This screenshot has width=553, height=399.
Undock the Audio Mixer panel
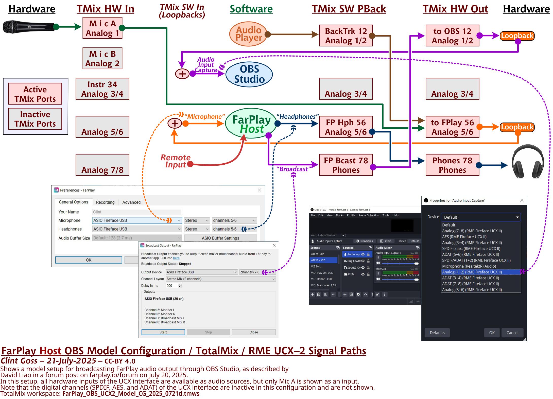point(418,248)
